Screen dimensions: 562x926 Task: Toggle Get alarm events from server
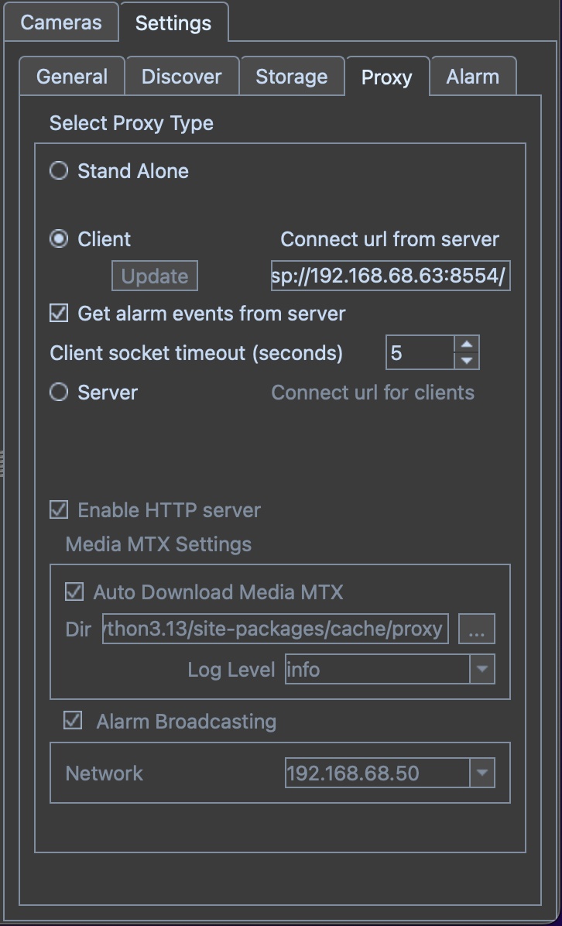pos(59,314)
